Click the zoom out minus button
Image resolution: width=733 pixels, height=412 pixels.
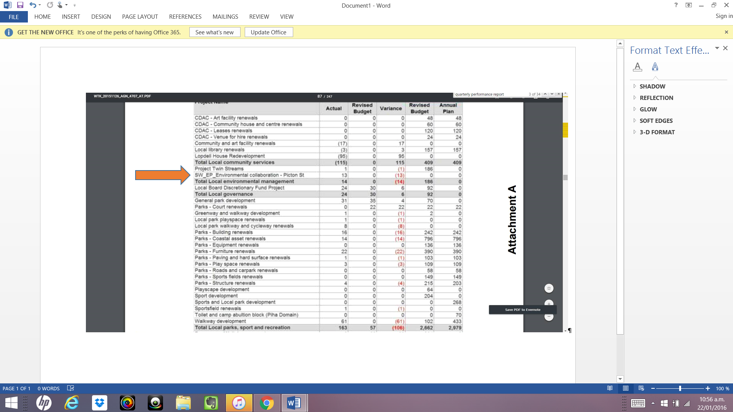coord(653,388)
